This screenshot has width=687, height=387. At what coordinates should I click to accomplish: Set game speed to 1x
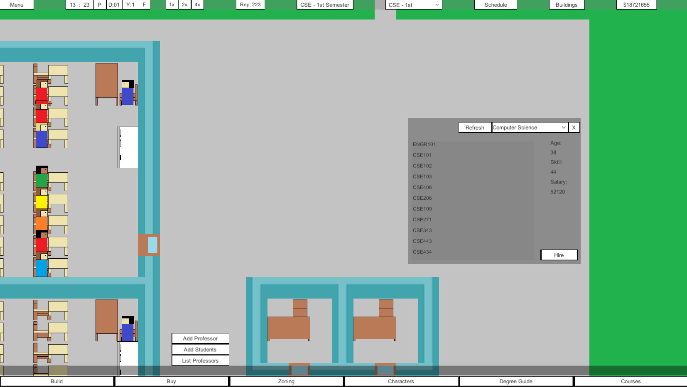tap(172, 5)
